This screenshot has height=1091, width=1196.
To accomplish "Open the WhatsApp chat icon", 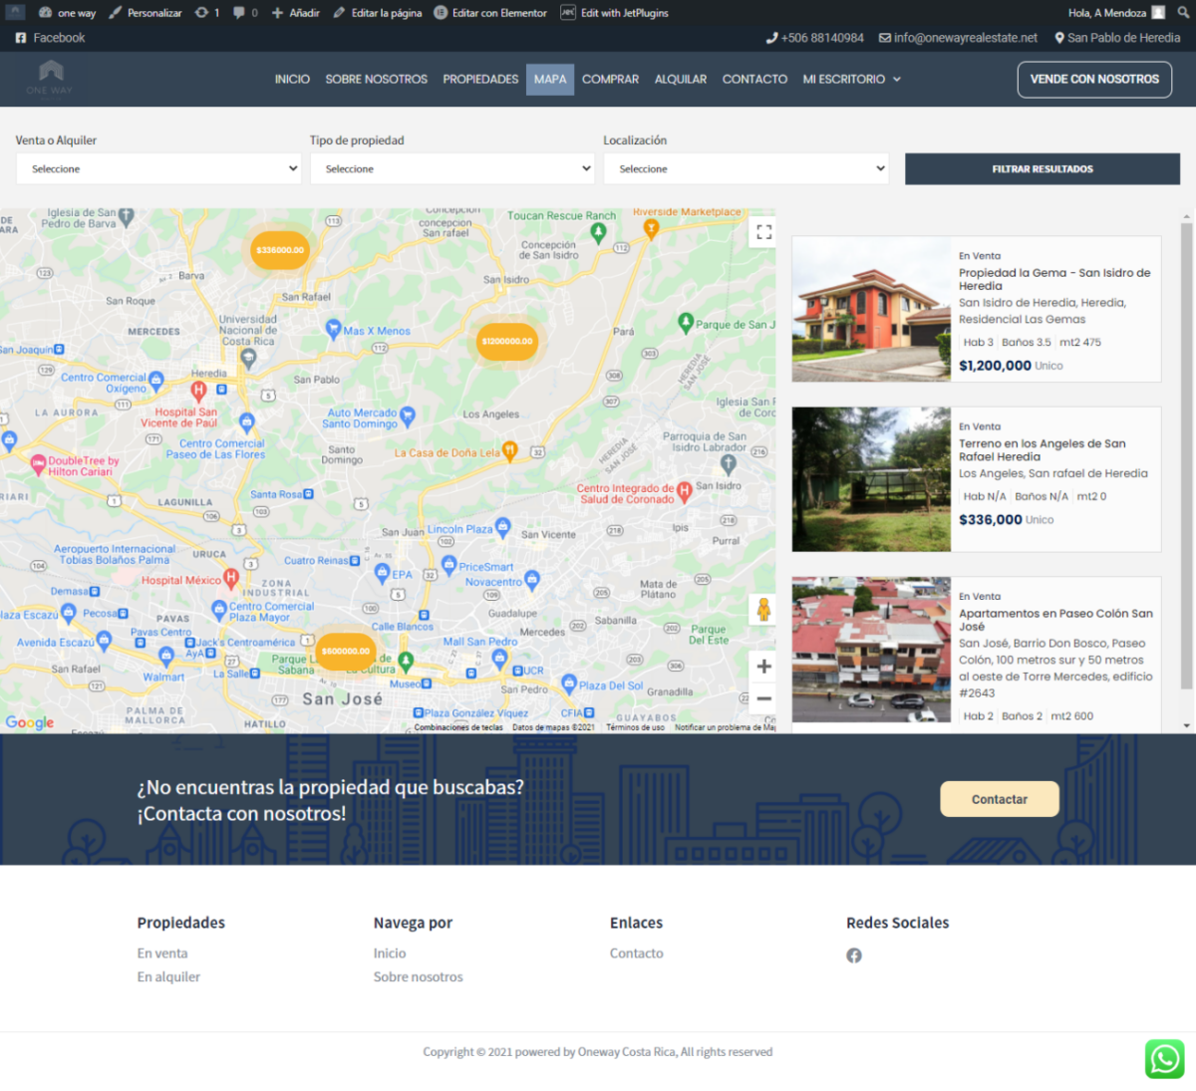I will 1164,1058.
